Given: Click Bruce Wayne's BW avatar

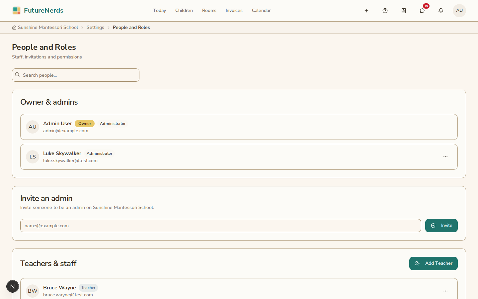Looking at the screenshot, I should 33,291.
